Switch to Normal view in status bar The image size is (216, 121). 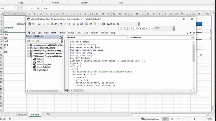pos(165,119)
